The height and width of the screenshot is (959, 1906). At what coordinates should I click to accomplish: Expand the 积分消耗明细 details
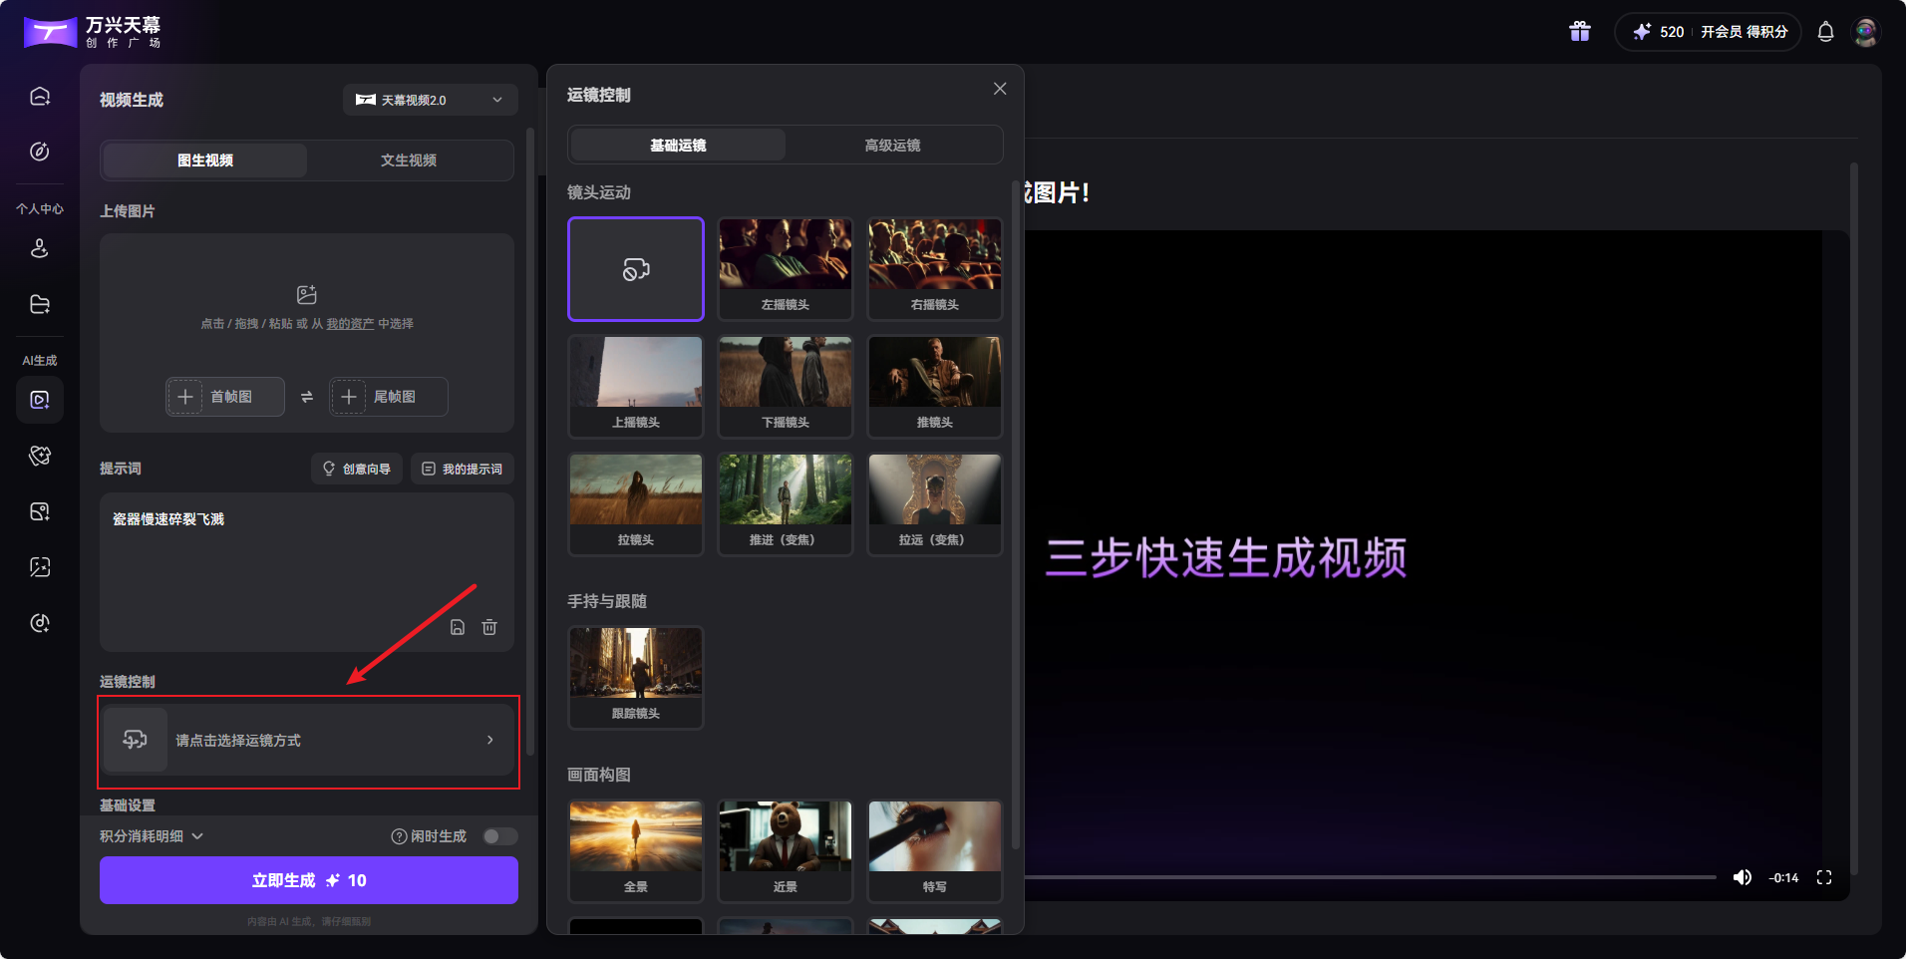(150, 836)
